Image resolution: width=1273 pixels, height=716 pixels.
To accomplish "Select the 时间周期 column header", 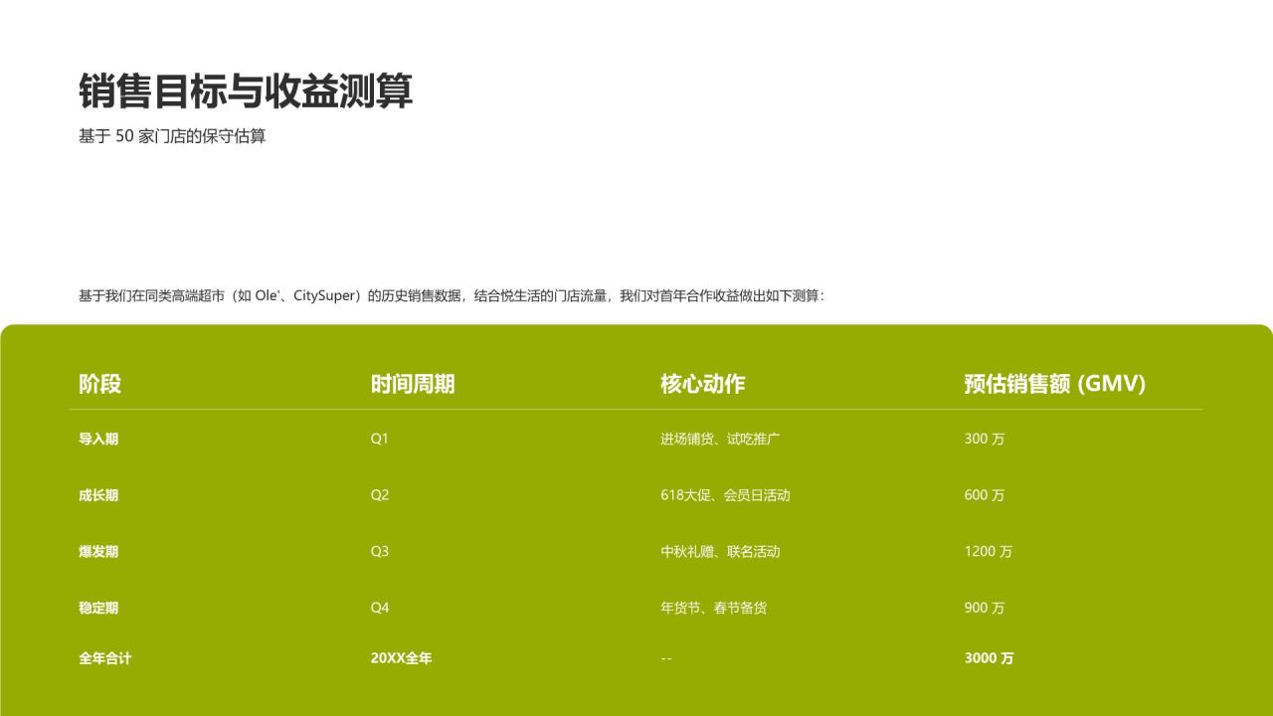I will (413, 384).
